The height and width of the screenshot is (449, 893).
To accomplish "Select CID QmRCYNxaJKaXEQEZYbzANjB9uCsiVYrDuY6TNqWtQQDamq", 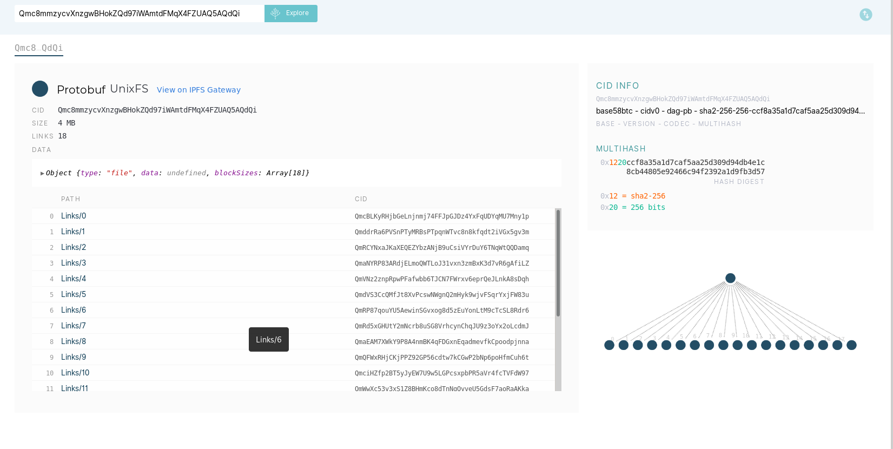I will pos(442,248).
